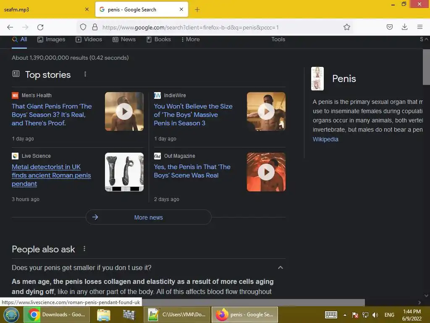Image resolution: width=430 pixels, height=323 pixels.
Task: Open Out Magazine 'Scene Was Real' article
Action: click(x=192, y=171)
